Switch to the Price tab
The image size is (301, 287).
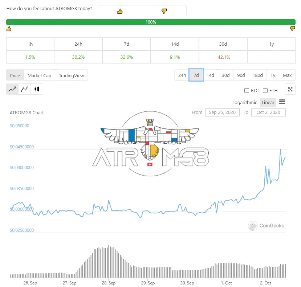coord(15,75)
